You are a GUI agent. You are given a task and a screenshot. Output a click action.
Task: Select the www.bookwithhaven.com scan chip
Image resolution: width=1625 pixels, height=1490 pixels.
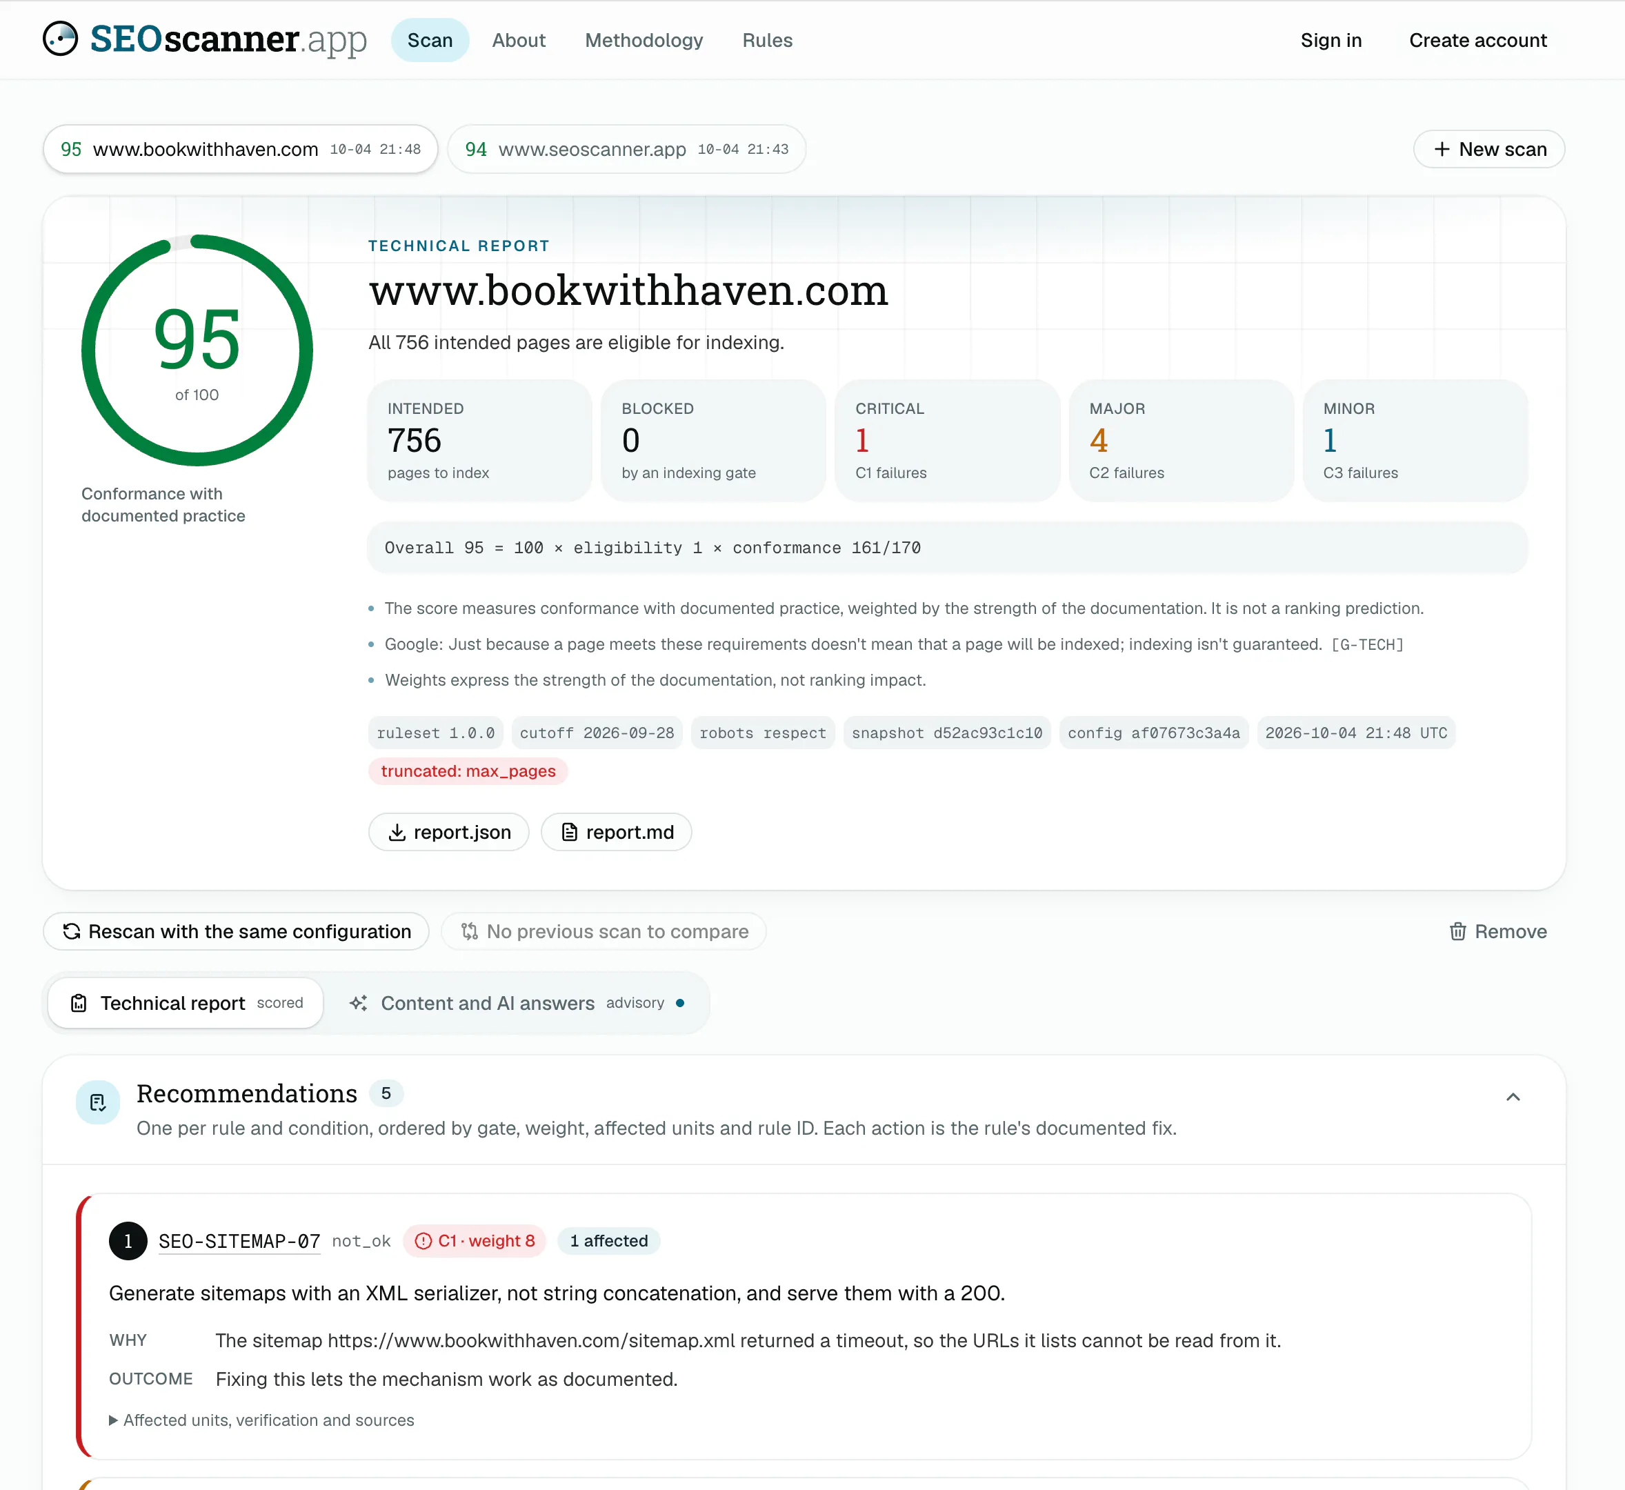[x=240, y=149]
